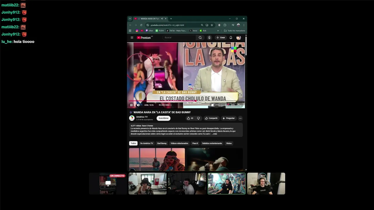Open more actions three-dot menu
The height and width of the screenshot is (210, 374).
point(240,118)
